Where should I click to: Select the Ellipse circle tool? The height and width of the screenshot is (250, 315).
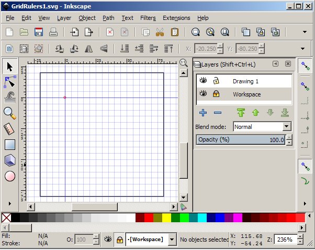pos(9,176)
